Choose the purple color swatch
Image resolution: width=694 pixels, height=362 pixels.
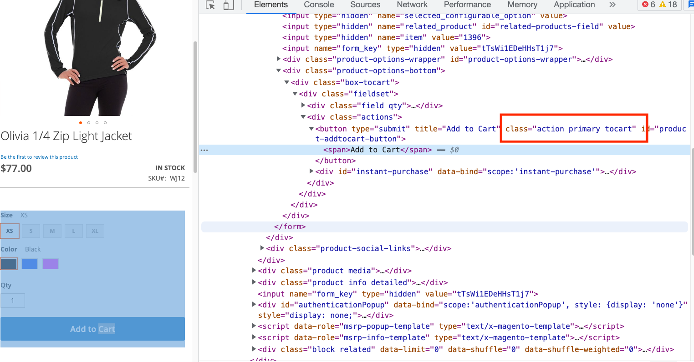click(51, 264)
